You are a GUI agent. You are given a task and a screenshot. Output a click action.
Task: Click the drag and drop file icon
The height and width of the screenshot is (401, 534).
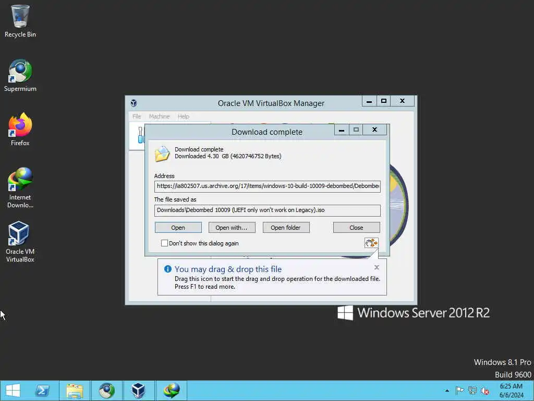point(371,243)
